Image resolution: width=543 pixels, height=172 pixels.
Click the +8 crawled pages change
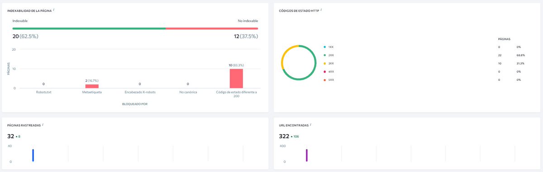(18, 136)
